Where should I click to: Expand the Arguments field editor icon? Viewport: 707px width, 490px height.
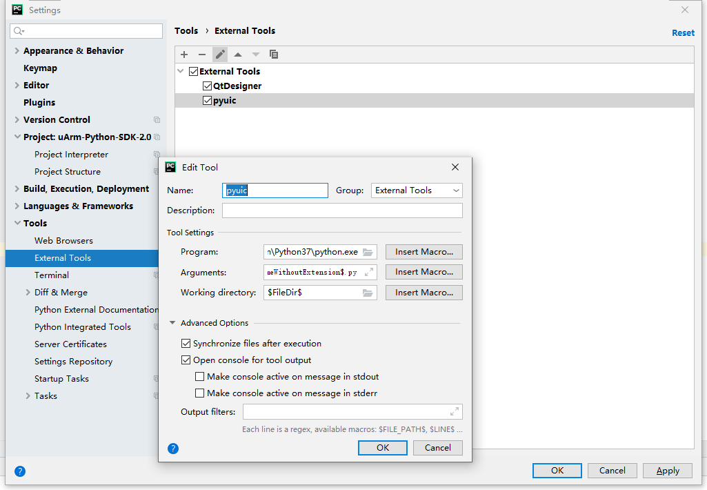[369, 272]
